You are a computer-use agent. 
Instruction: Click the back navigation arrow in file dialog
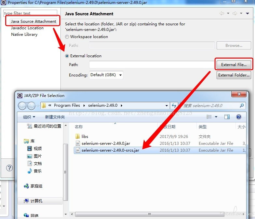point(22,106)
